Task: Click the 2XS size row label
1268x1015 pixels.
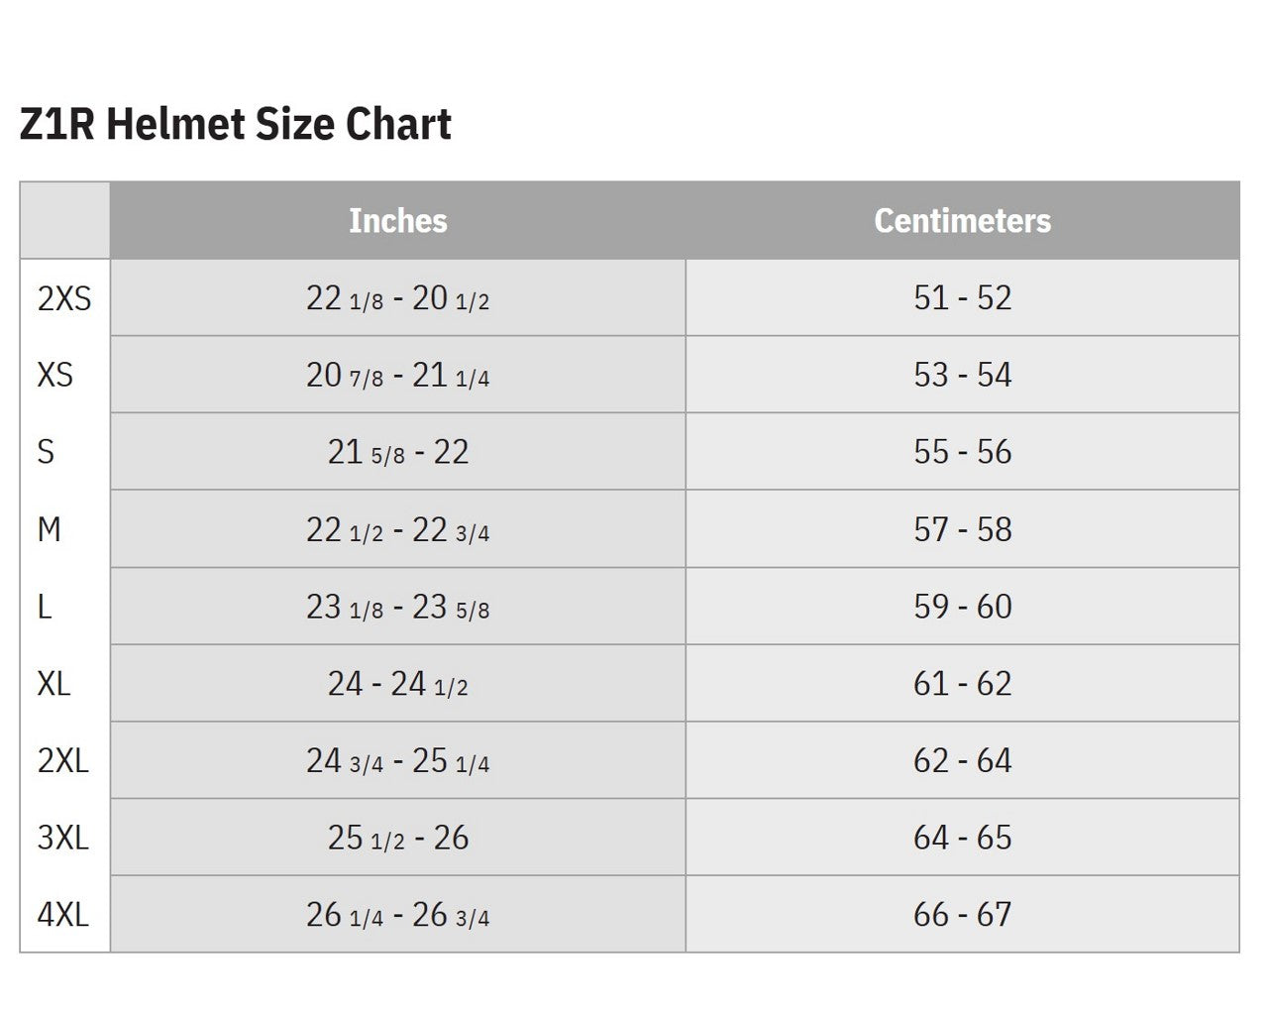Action: (x=64, y=298)
